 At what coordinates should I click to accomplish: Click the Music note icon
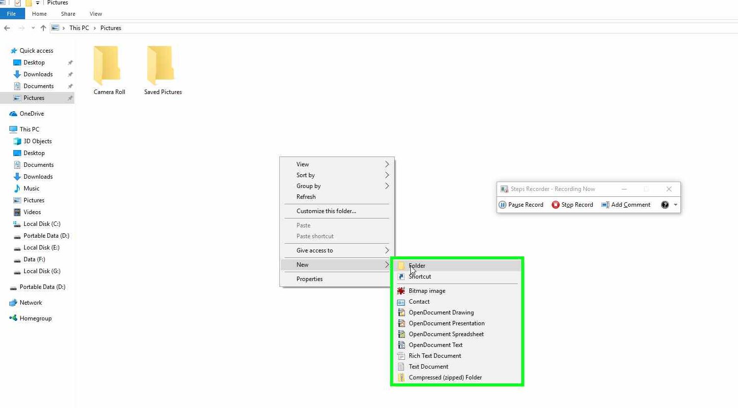[x=17, y=188]
